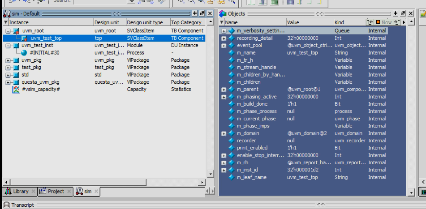Click the diamond icon beside print_enabled
The image size is (426, 209).
232,148
